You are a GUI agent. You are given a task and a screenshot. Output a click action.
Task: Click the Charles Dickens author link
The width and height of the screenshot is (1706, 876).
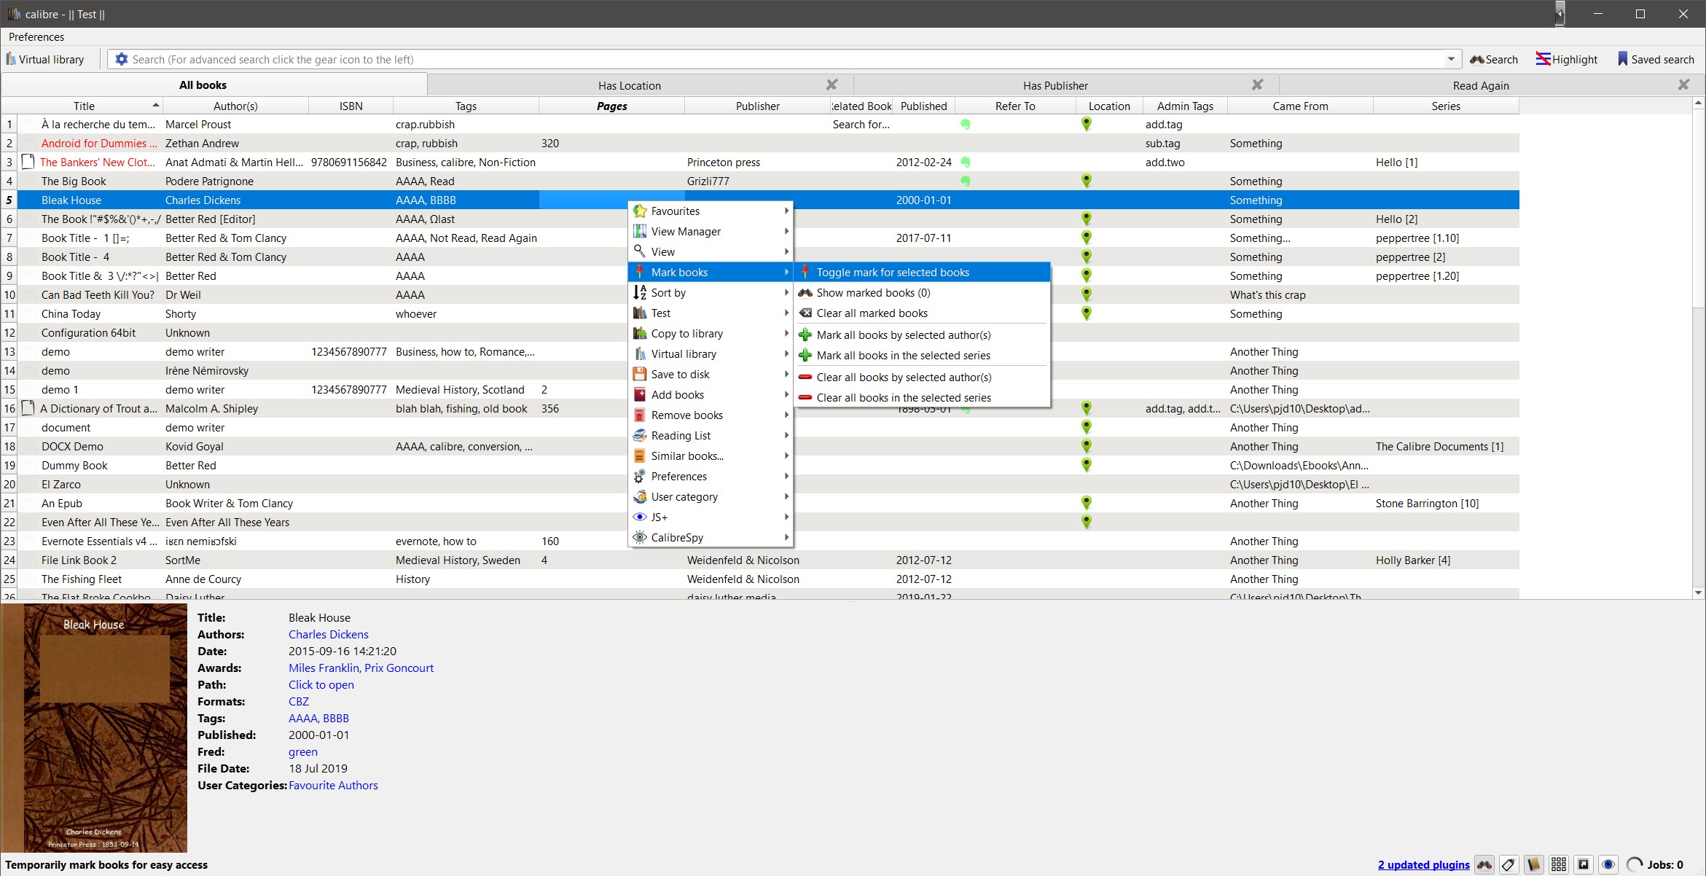point(328,634)
